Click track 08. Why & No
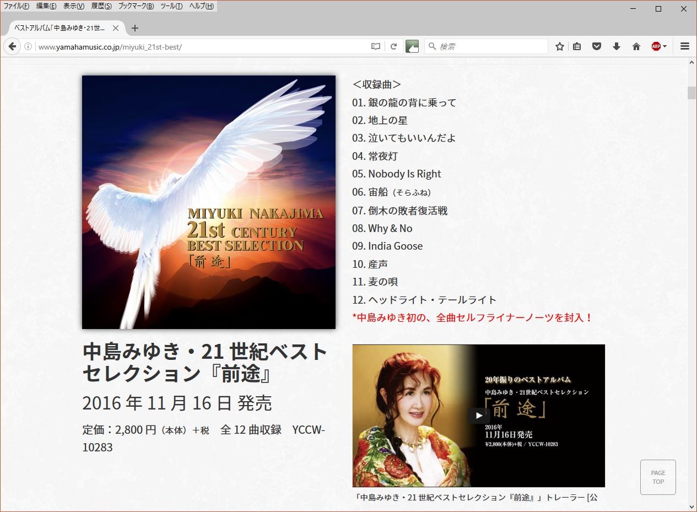The width and height of the screenshot is (697, 512). [382, 228]
